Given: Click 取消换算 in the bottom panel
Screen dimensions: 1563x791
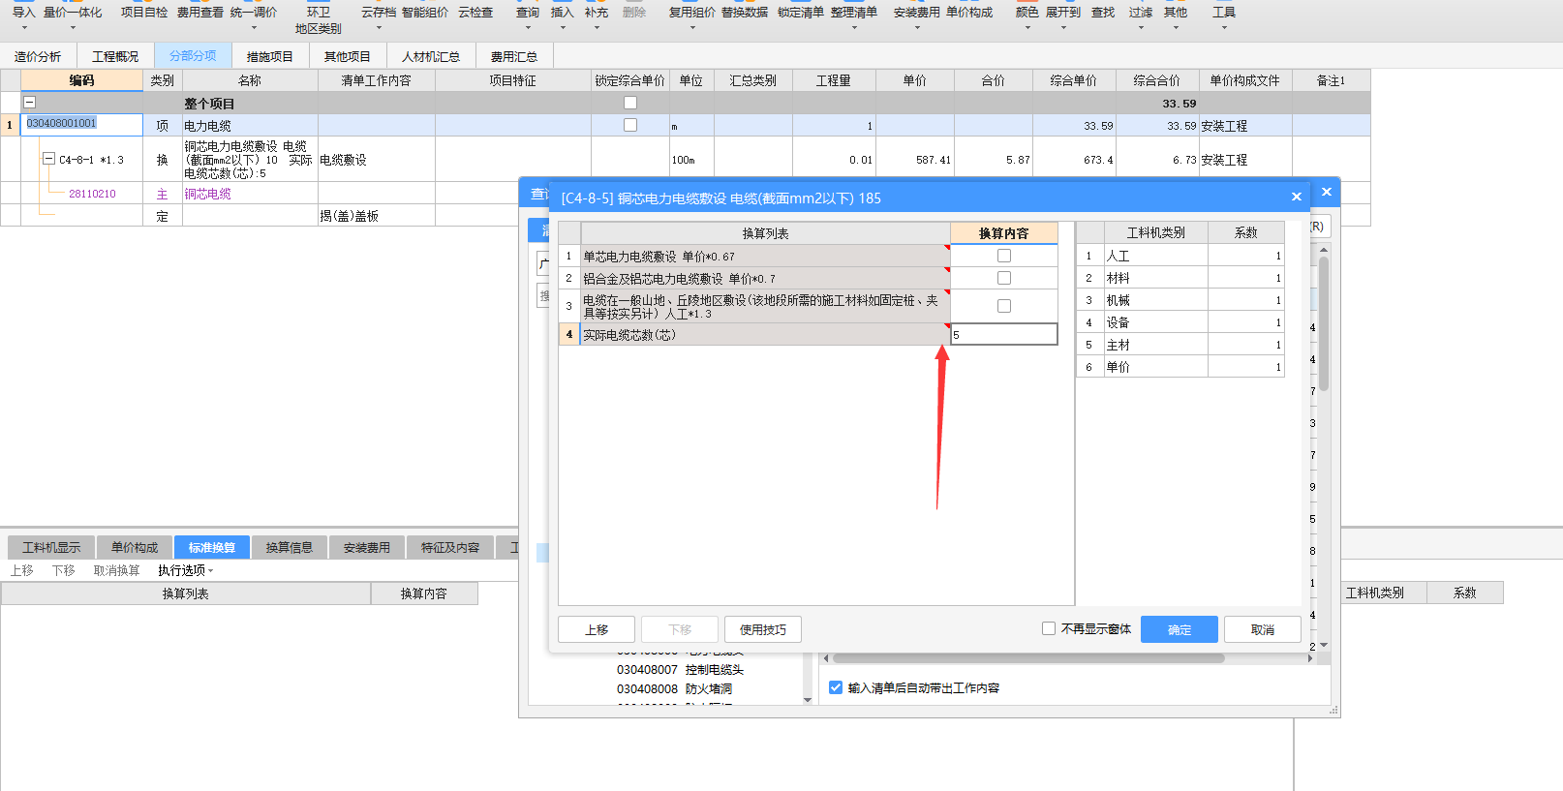Looking at the screenshot, I should 116,570.
